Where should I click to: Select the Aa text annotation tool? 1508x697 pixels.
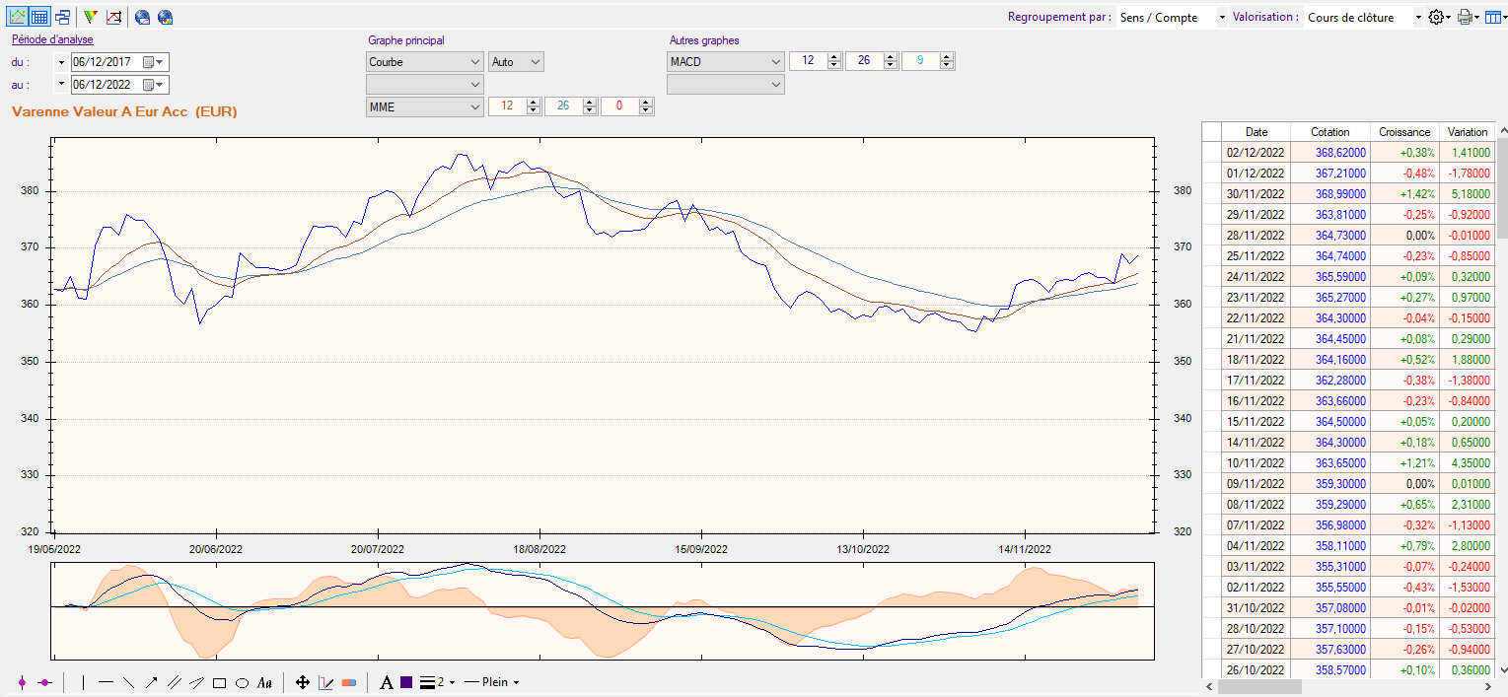pos(264,682)
